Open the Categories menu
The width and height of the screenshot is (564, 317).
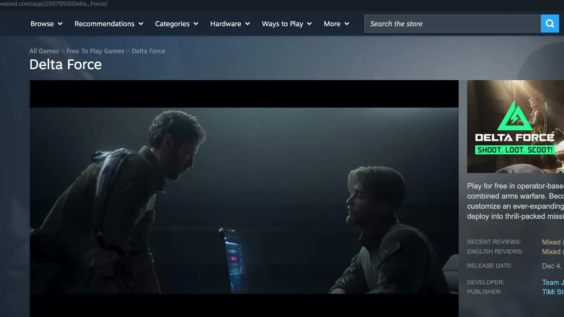[177, 24]
